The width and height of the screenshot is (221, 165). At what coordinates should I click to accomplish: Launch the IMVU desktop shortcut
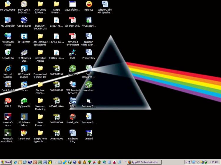point(72,101)
